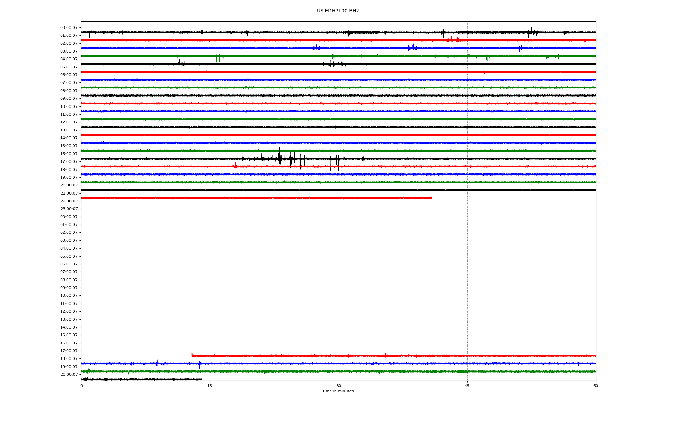Viewport: 677px width, 423px height.
Task: Click the largest black seismic burst near minute 23
Action: (280, 156)
